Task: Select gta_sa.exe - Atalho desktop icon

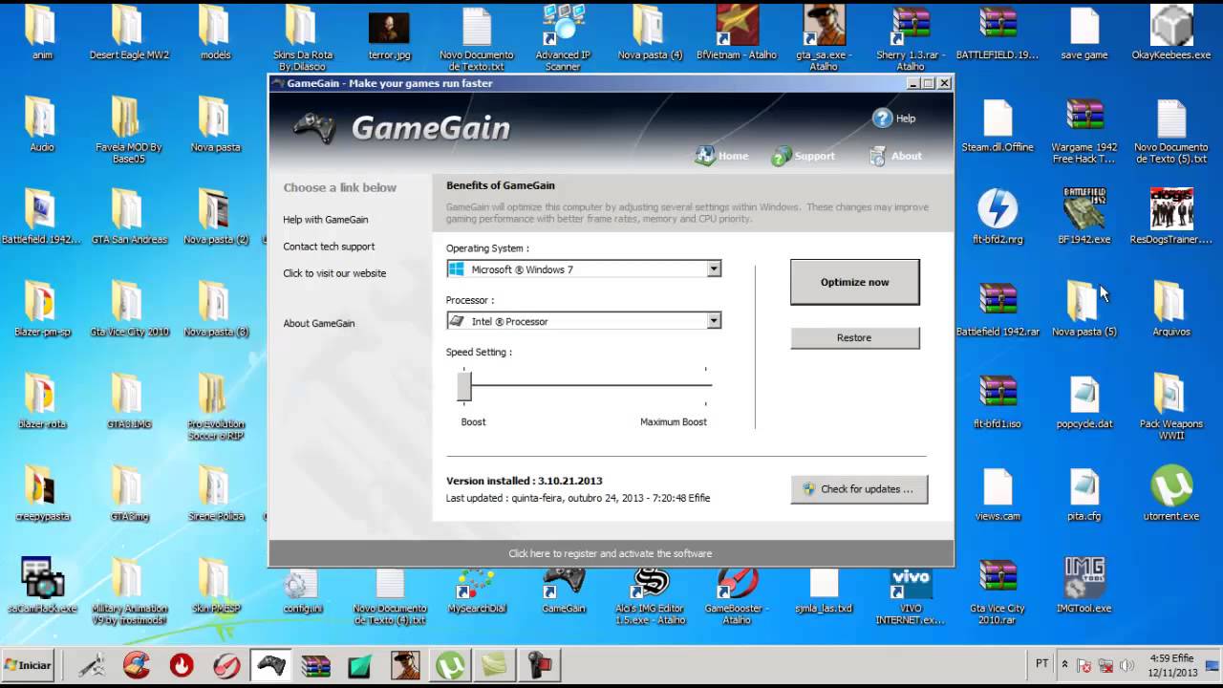Action: click(824, 36)
